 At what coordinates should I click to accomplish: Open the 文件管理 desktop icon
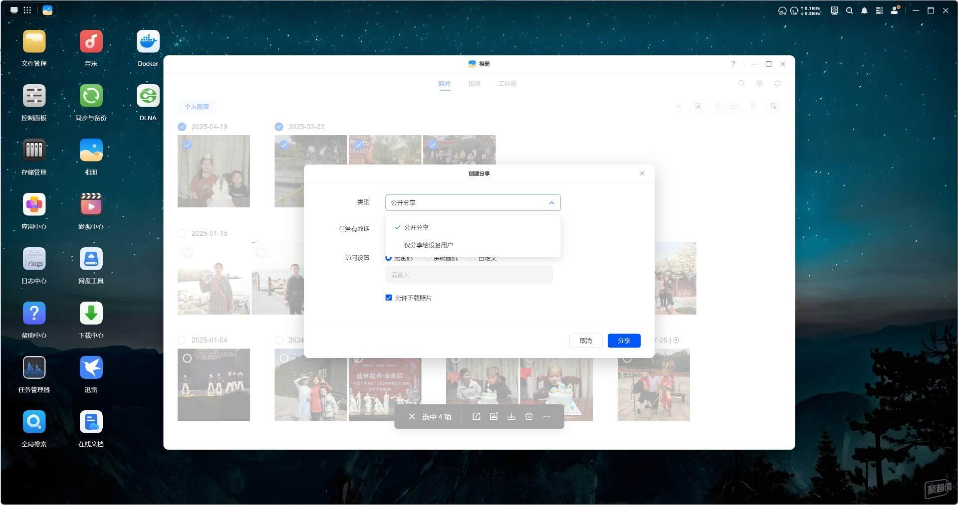[34, 41]
